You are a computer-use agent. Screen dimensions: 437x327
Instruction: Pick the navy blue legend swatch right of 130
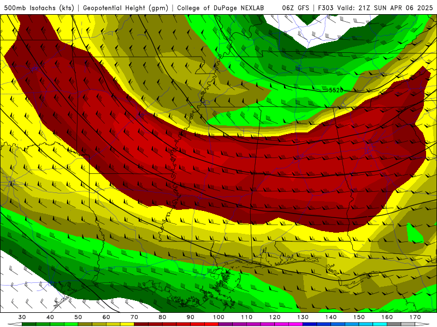coord(310,324)
